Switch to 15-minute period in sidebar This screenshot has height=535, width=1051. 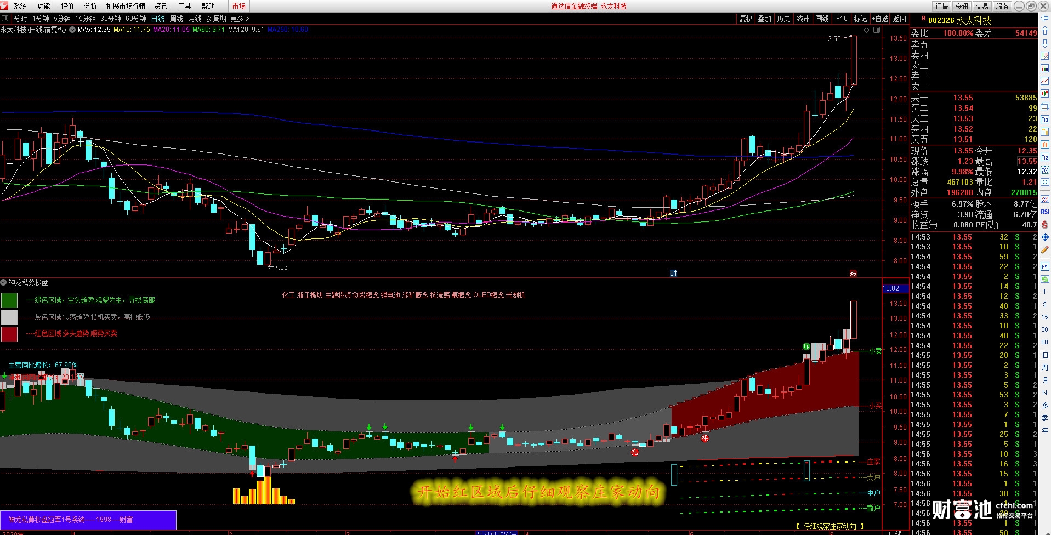(1044, 317)
